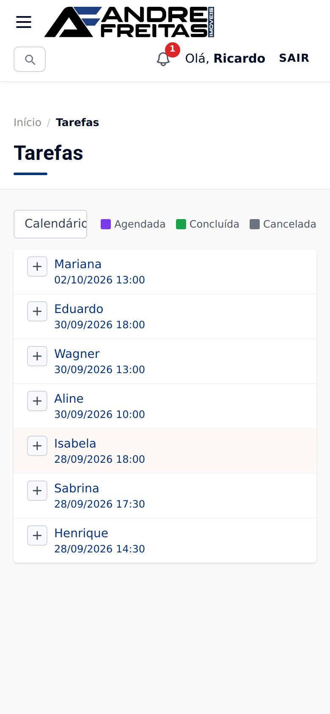
Task: Expand the Isabela task details
Action: [37, 446]
